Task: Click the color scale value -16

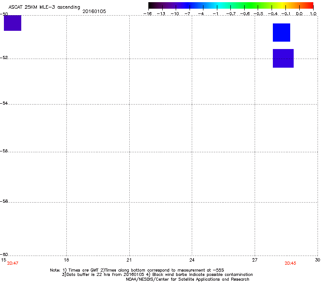Action: coord(147,14)
